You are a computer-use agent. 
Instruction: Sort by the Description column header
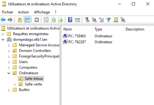139,29
